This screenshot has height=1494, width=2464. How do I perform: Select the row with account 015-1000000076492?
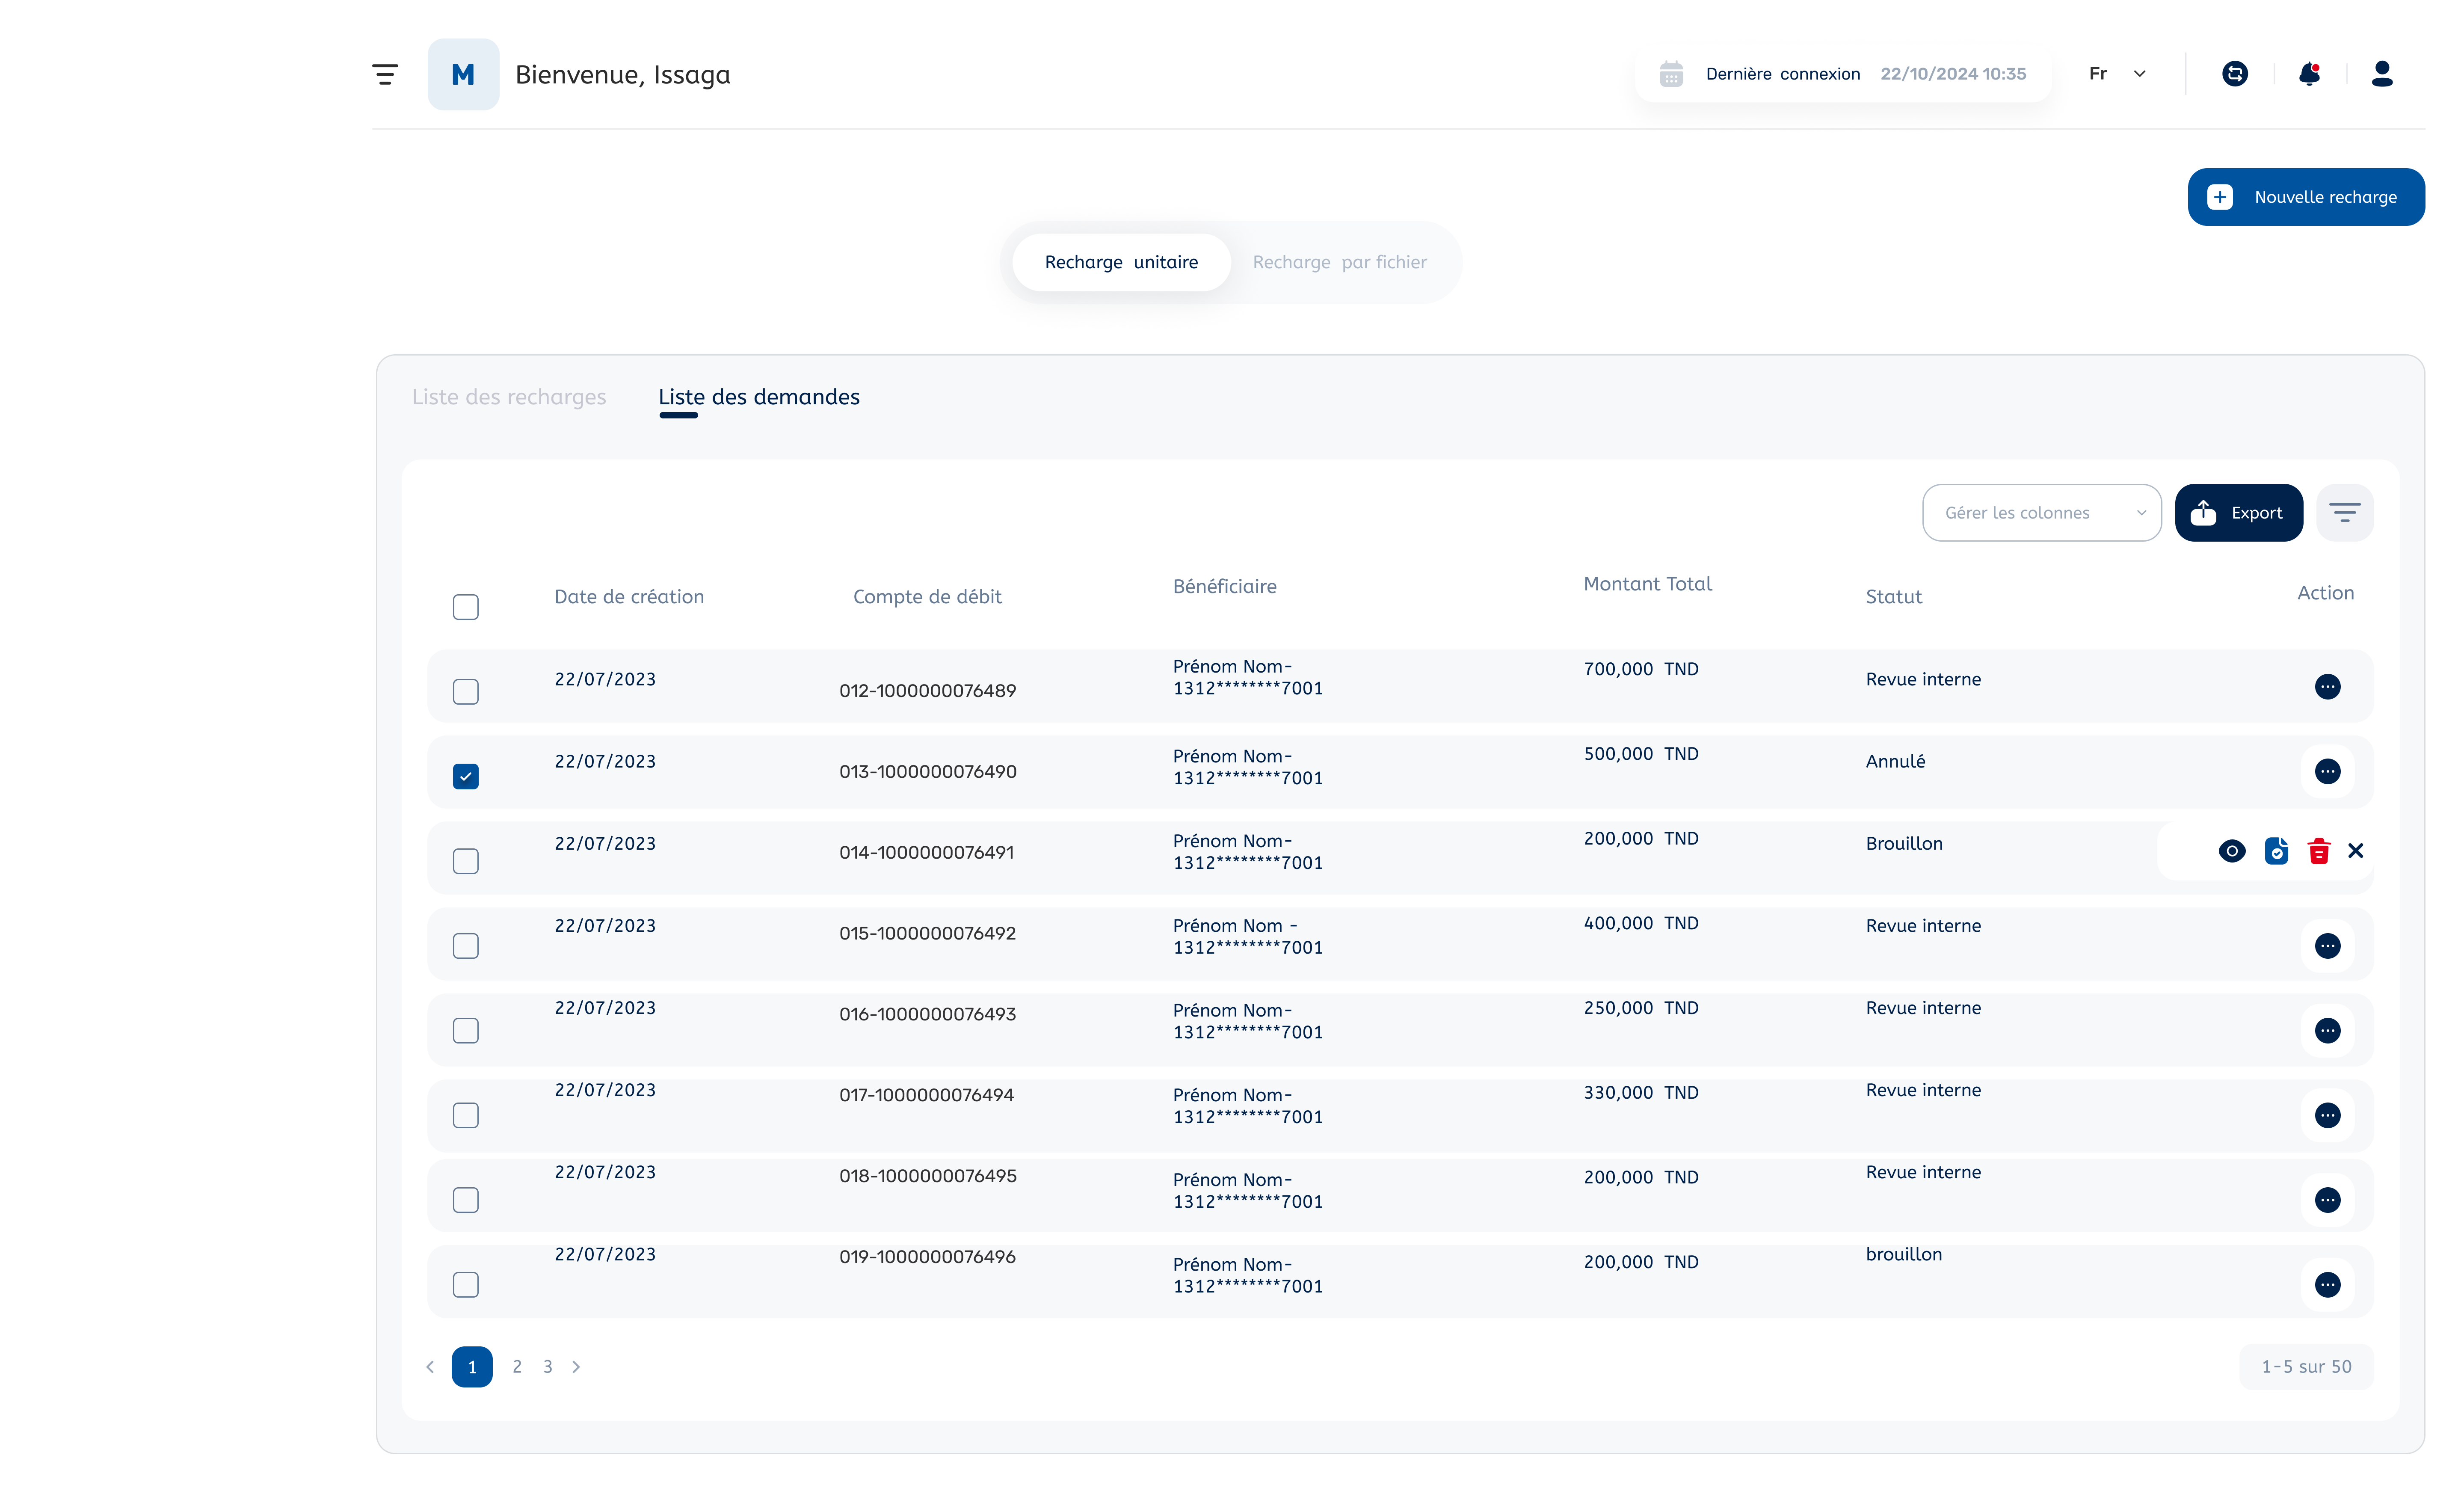click(x=466, y=946)
